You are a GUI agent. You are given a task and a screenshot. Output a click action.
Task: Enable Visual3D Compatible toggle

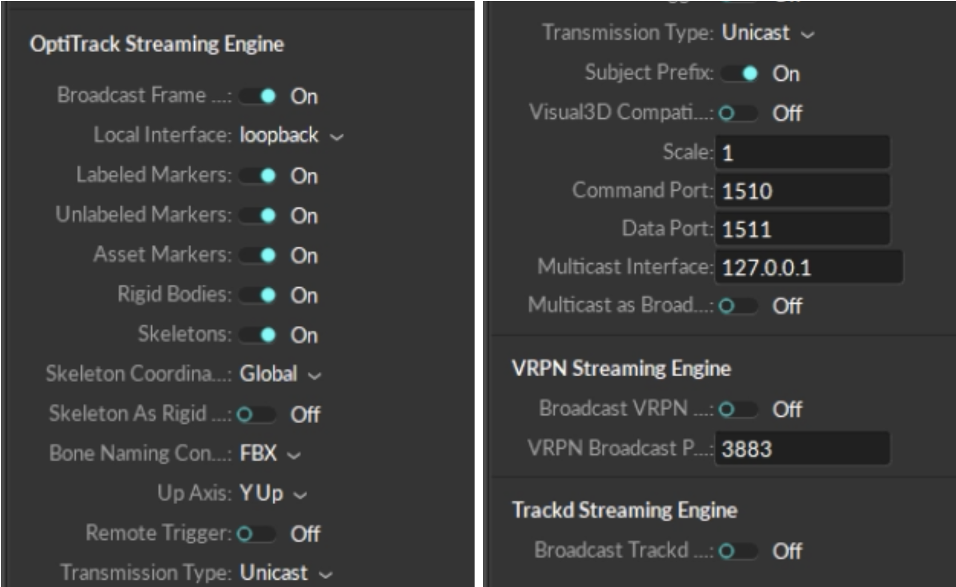(x=738, y=113)
